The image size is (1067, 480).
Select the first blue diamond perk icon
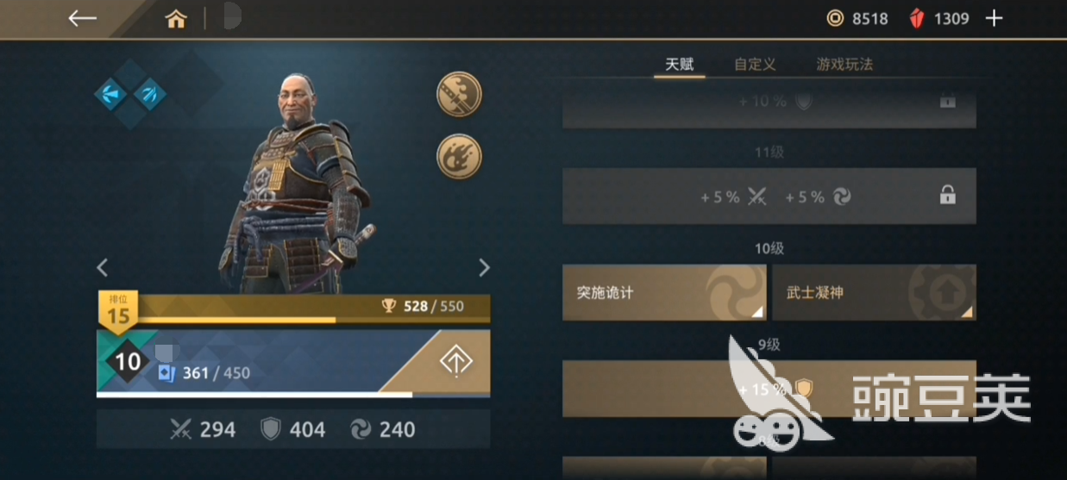pos(111,93)
